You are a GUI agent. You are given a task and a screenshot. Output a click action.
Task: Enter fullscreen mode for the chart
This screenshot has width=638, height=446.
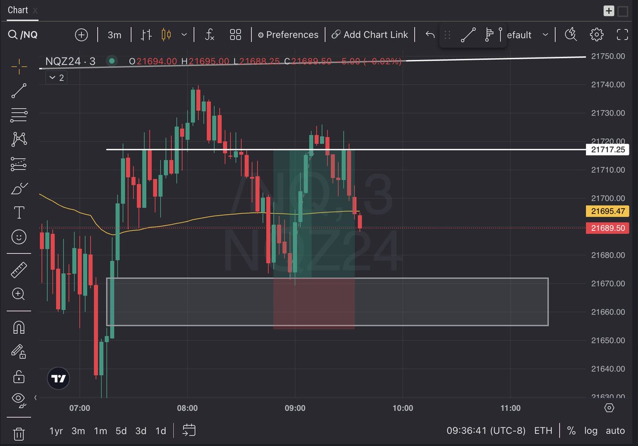pyautogui.click(x=622, y=35)
